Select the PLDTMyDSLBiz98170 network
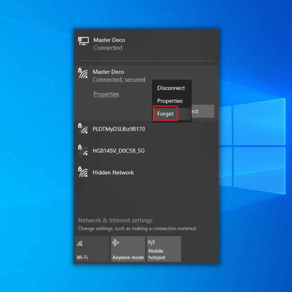Viewport: 292px width, 292px height. coord(146,128)
